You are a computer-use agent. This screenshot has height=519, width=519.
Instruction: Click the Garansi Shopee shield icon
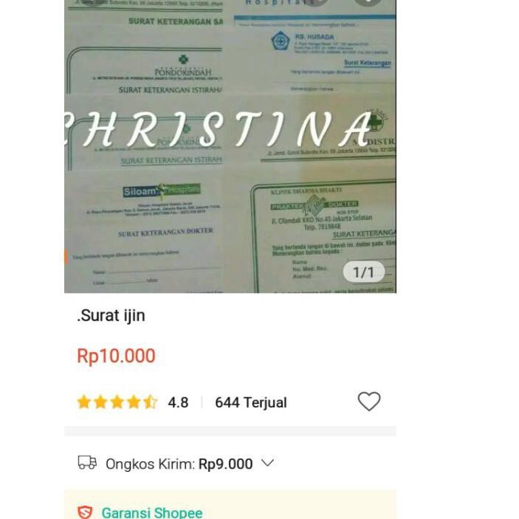tap(85, 512)
